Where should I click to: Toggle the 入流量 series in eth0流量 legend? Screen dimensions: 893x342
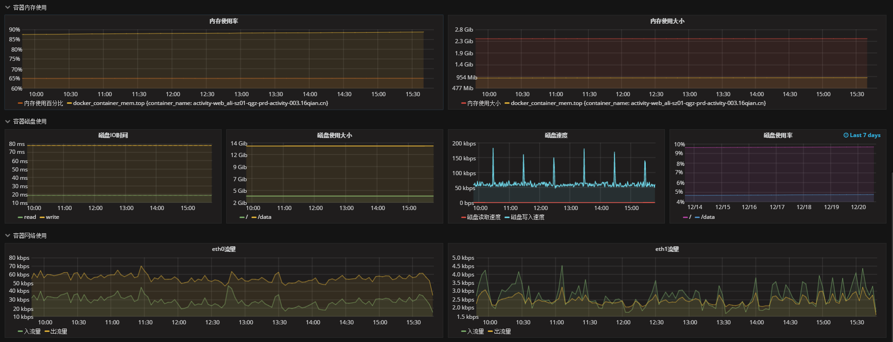33,331
